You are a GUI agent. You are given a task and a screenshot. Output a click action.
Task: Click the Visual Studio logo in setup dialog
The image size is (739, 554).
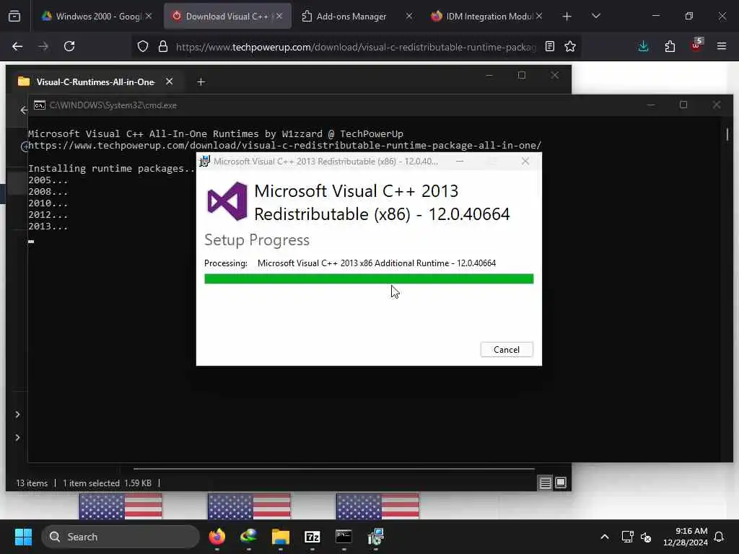click(227, 201)
